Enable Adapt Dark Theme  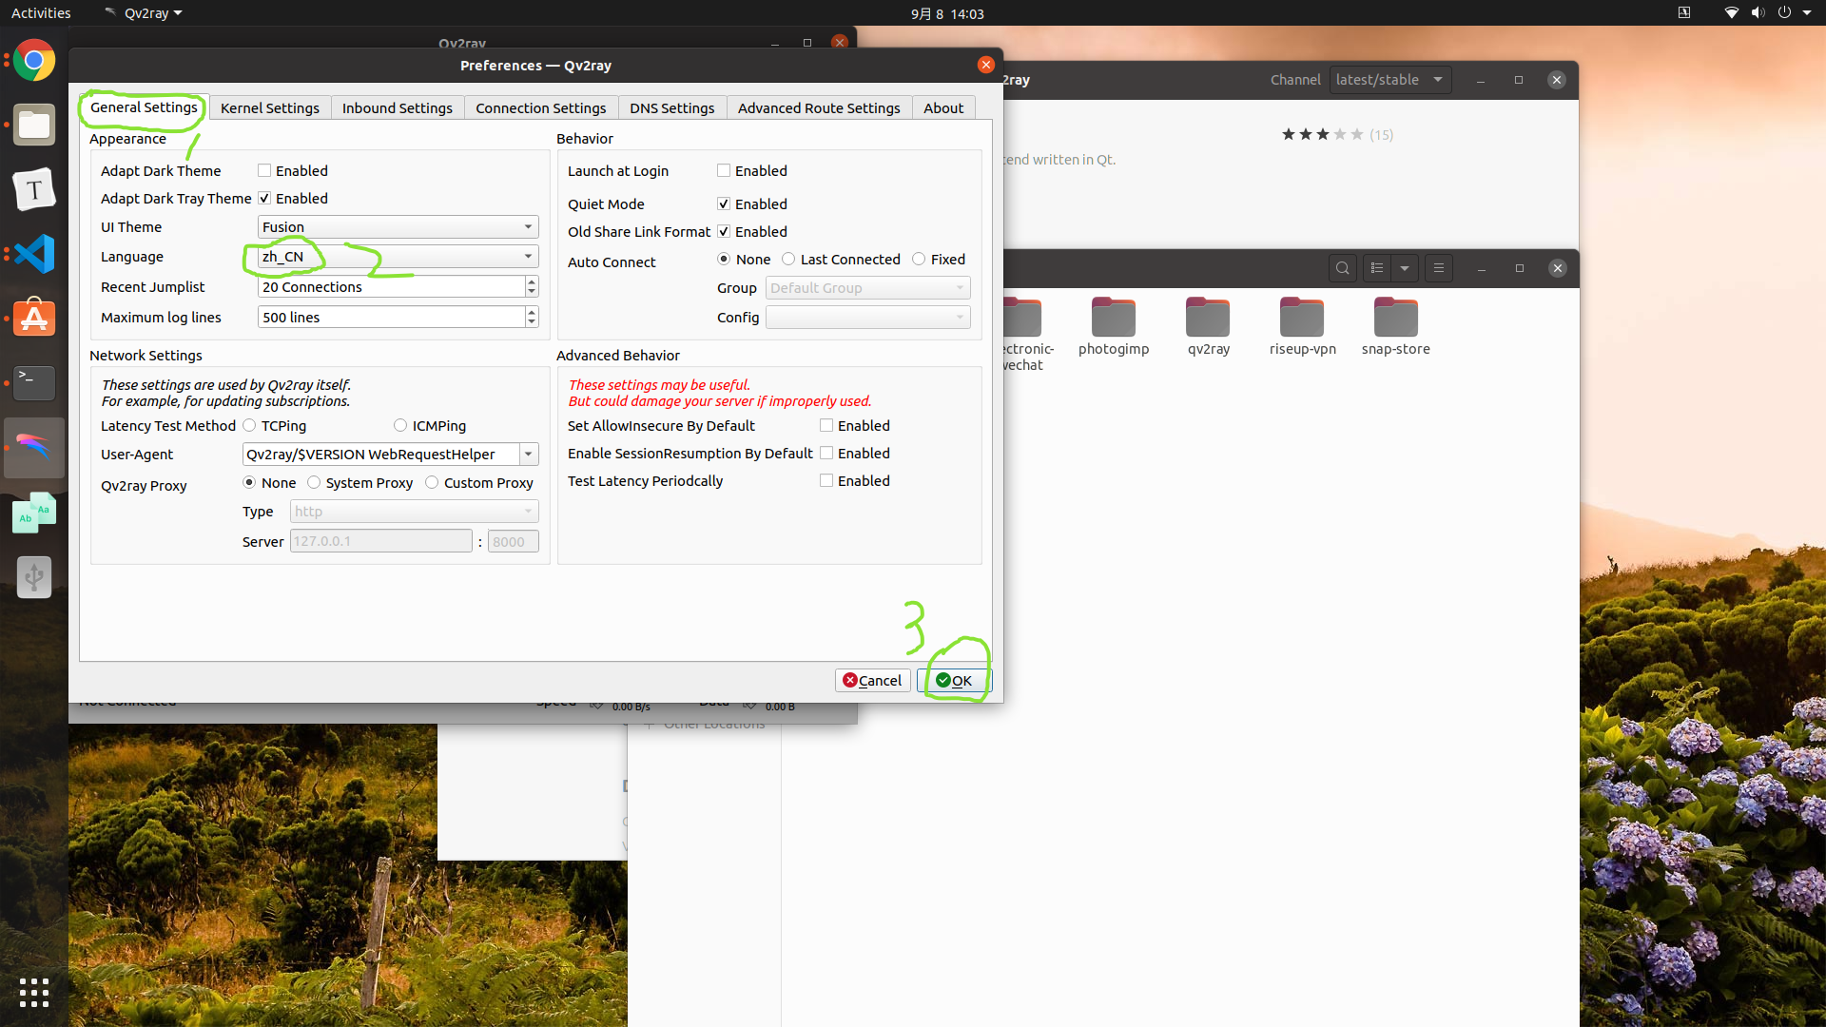pyautogui.click(x=264, y=170)
